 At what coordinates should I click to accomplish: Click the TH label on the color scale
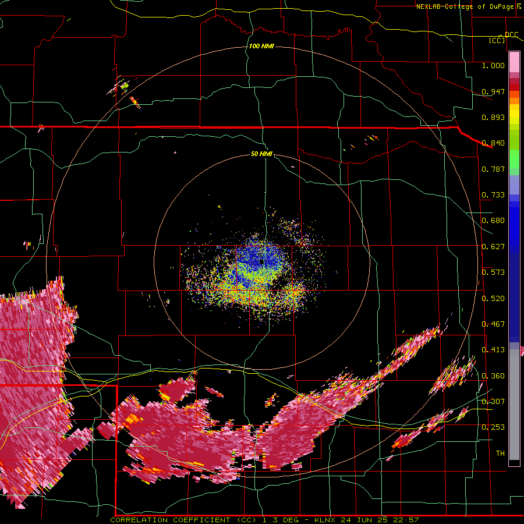(500, 454)
